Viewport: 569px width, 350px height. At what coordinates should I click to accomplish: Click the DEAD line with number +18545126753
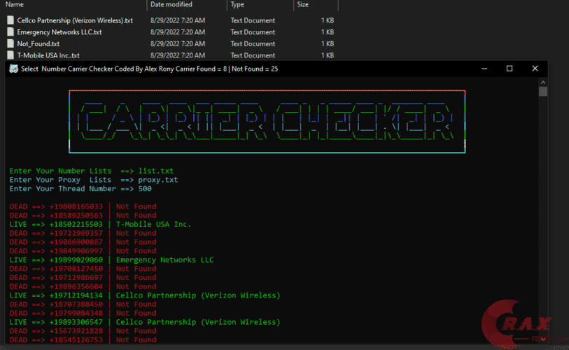tap(83, 339)
